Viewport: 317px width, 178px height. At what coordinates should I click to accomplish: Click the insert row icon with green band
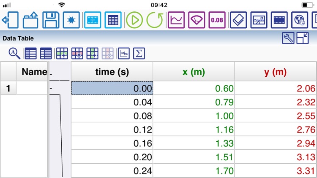62,53
